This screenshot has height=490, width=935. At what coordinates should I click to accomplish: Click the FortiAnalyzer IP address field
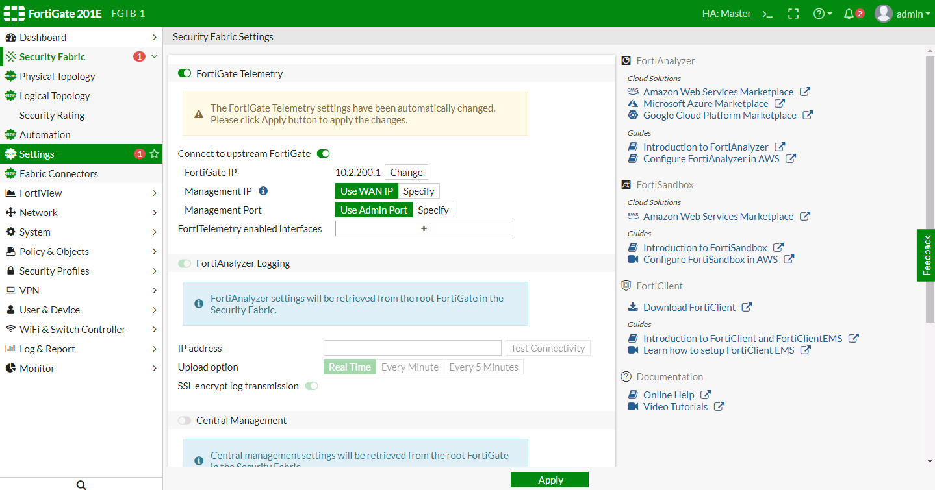pos(412,348)
